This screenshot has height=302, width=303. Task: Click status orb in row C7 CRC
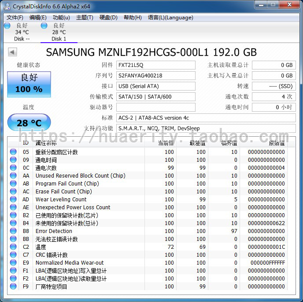pyautogui.click(x=13, y=255)
